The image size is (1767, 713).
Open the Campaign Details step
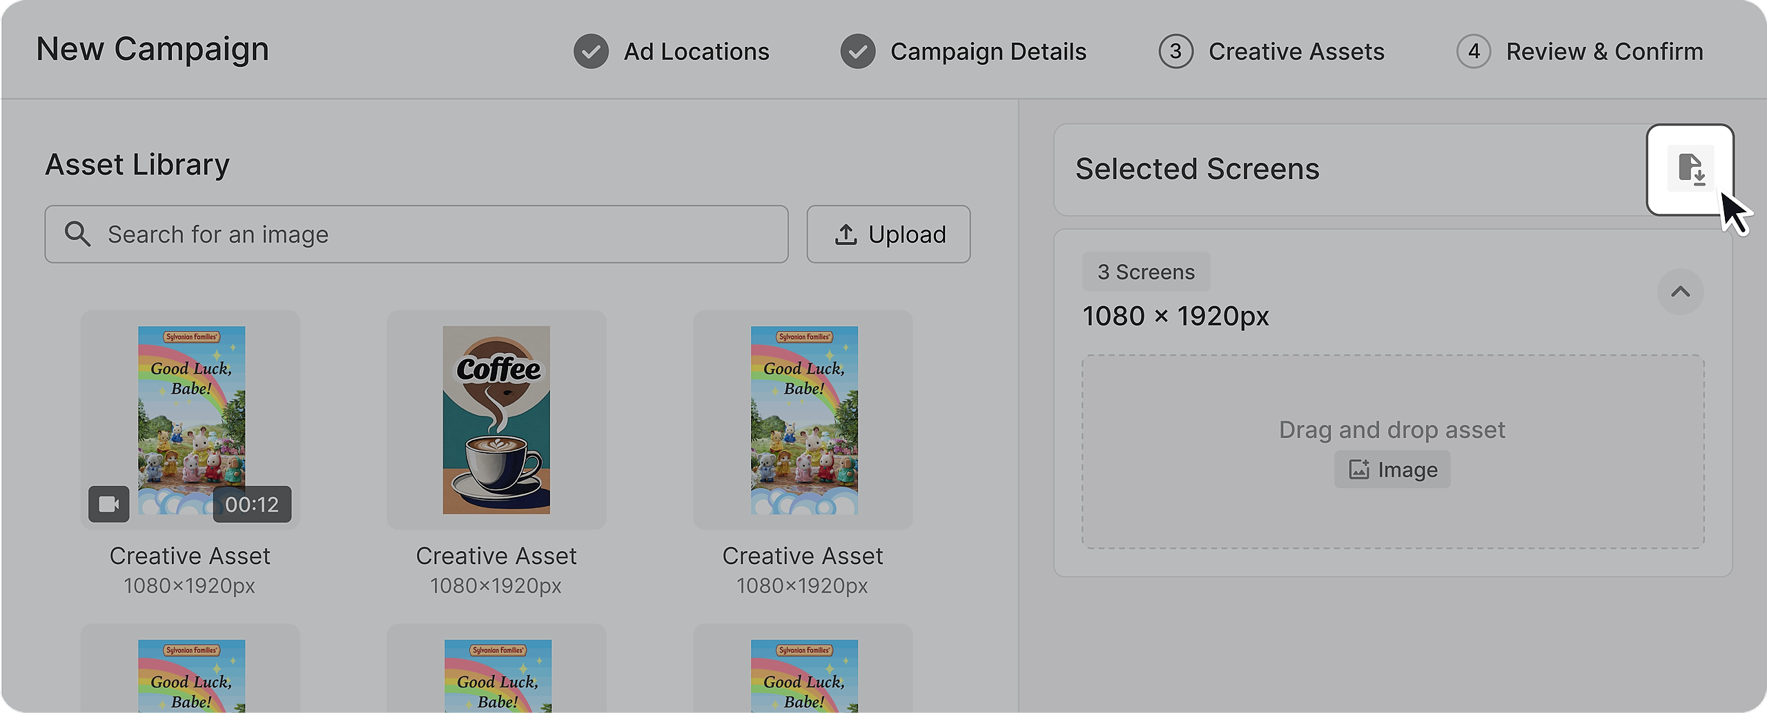(x=988, y=52)
